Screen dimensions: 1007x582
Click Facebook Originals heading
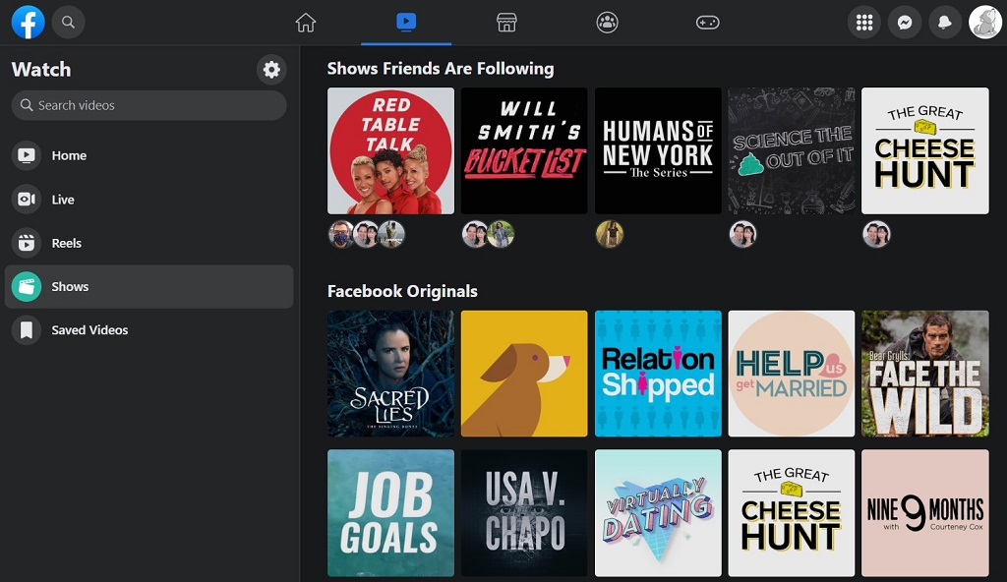tap(402, 292)
